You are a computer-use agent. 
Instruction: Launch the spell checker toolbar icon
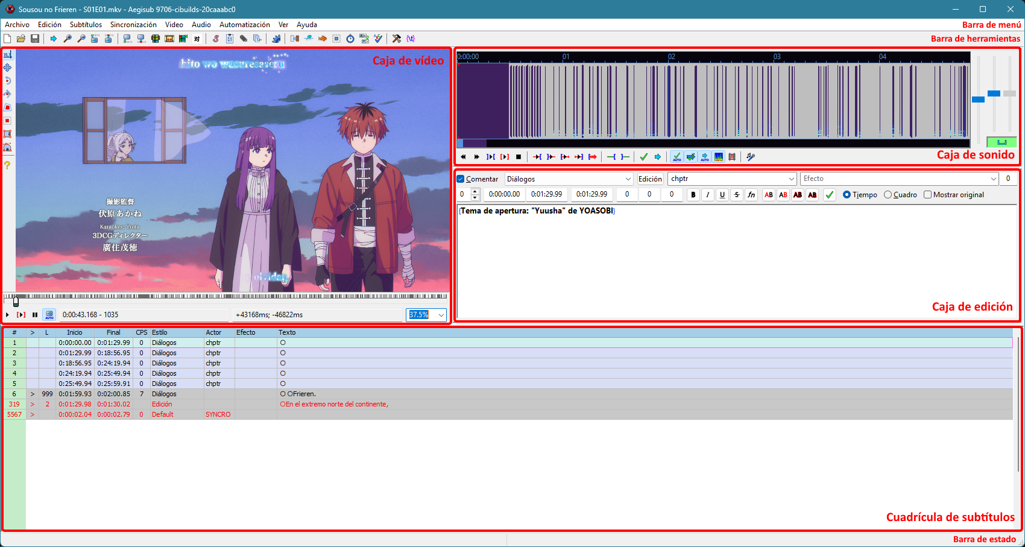pos(378,39)
